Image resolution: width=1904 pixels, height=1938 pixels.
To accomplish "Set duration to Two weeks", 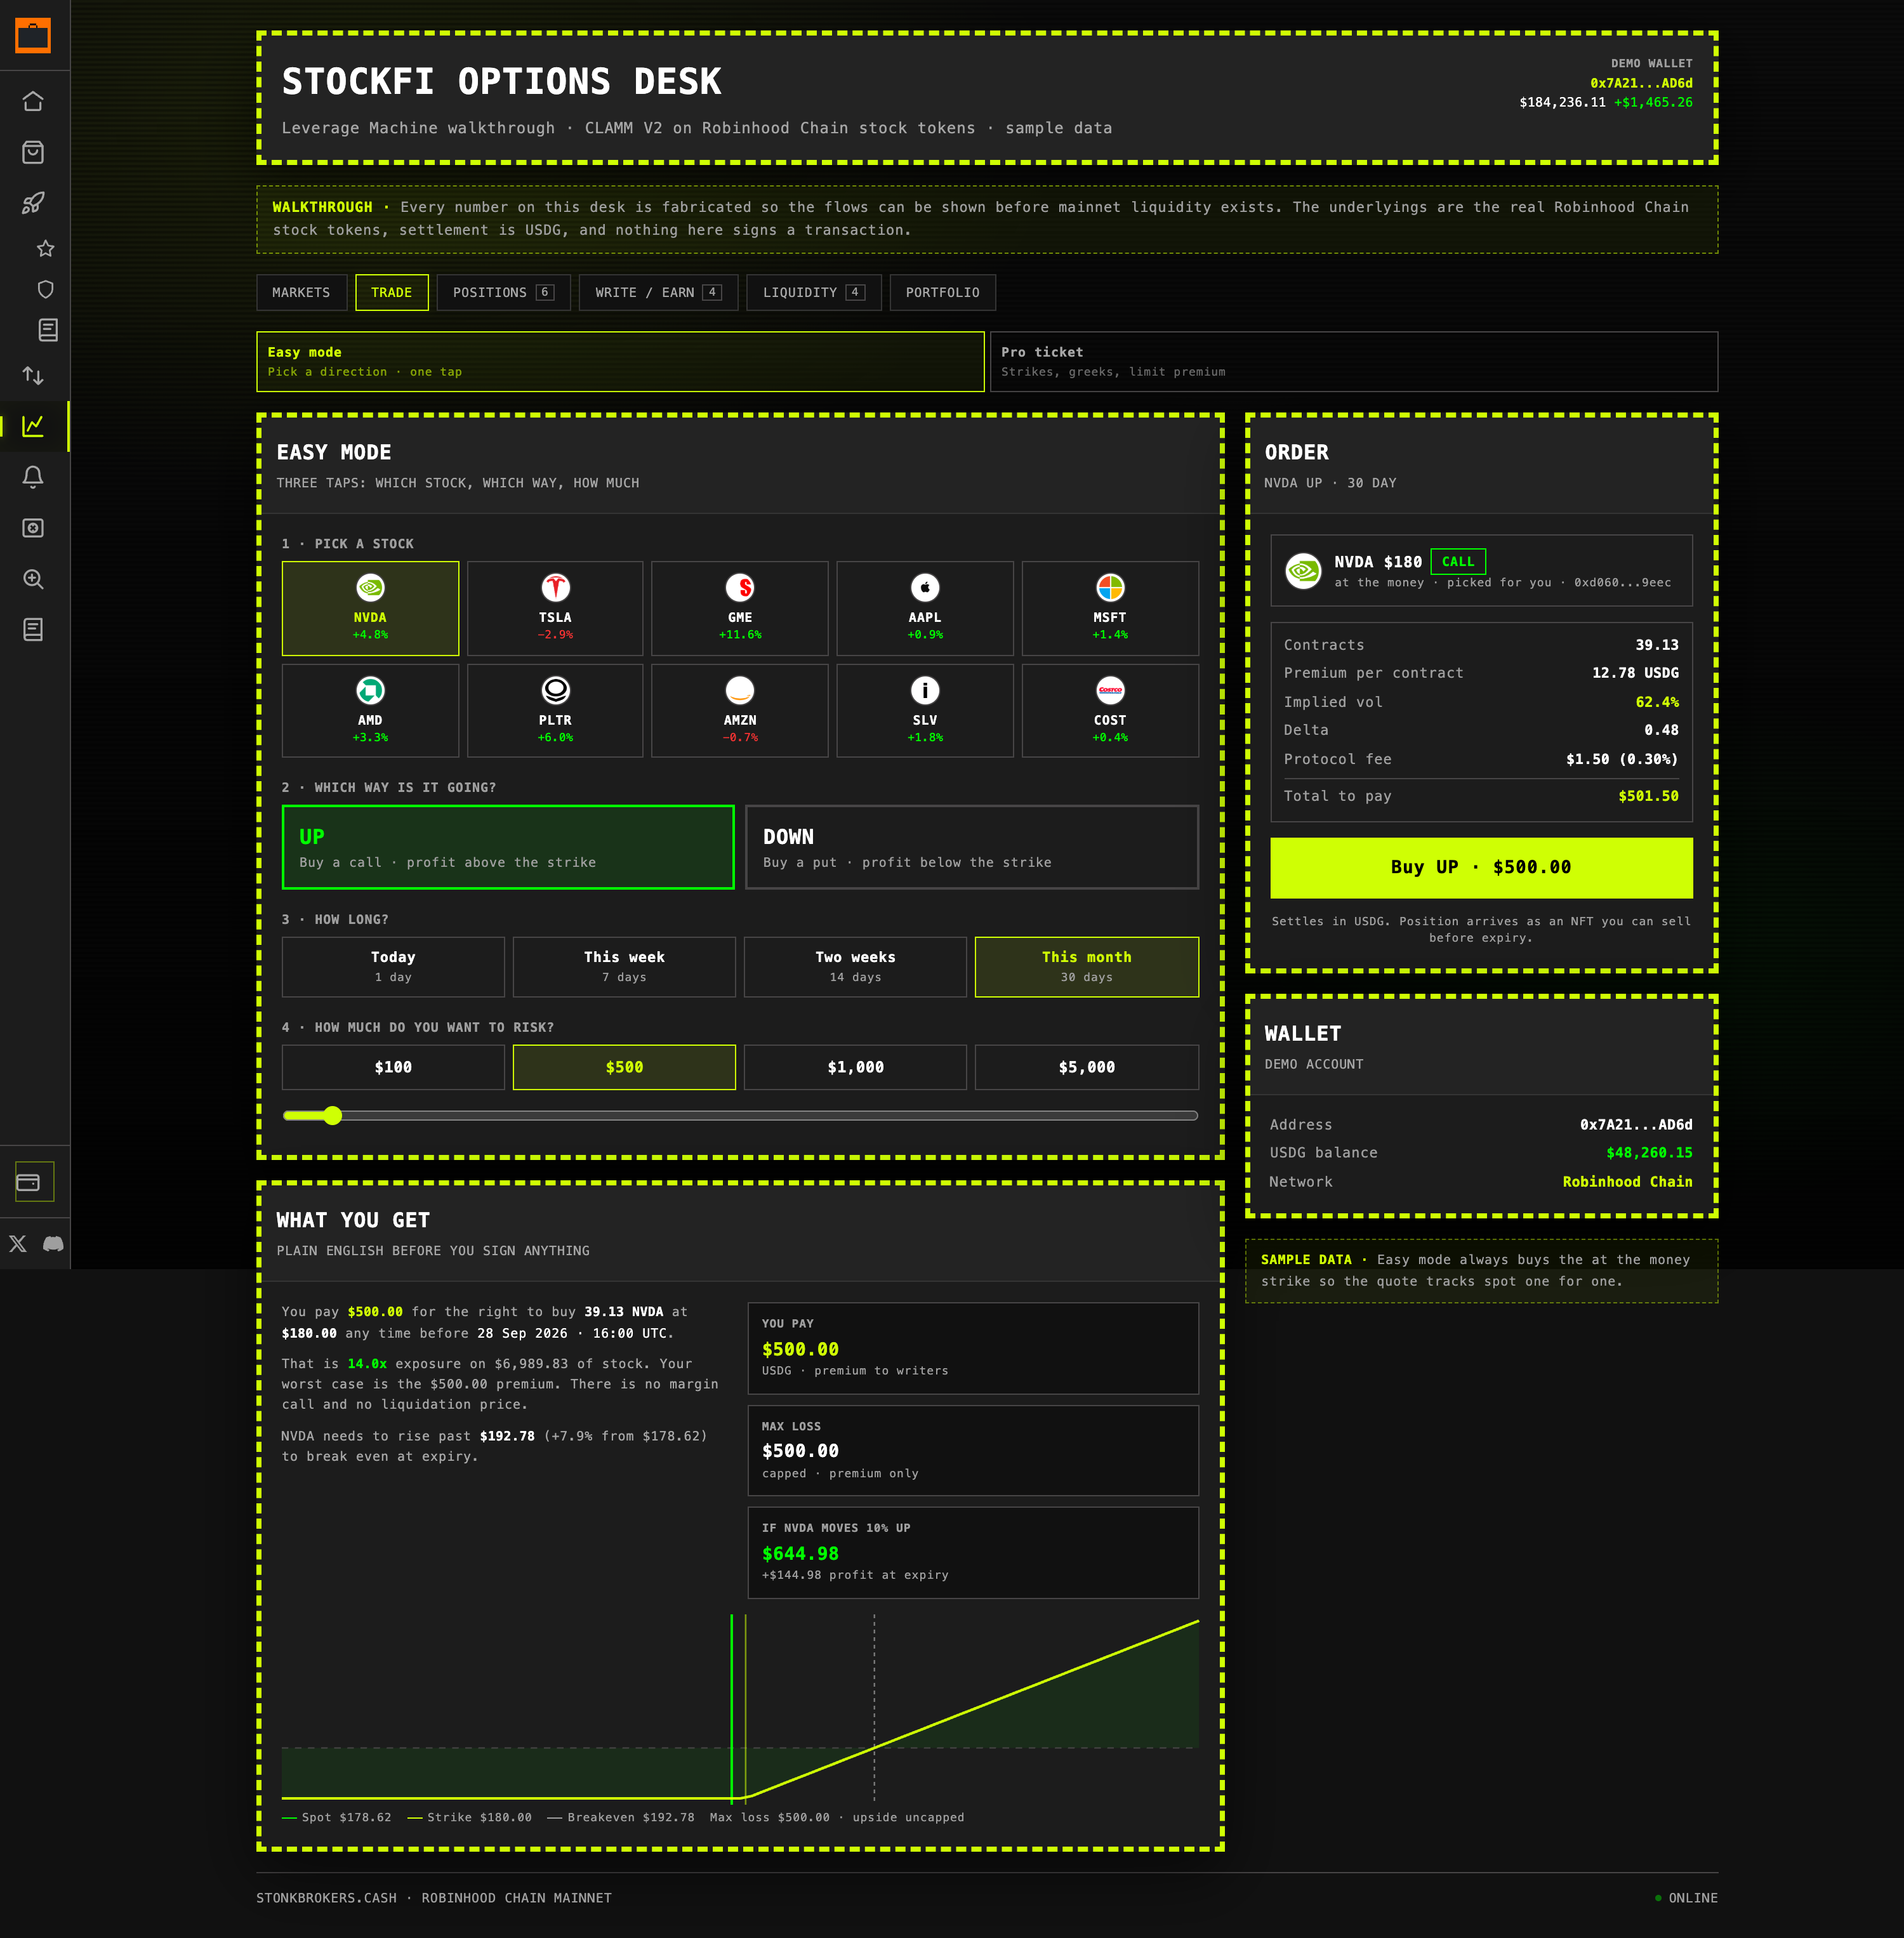I will (x=855, y=967).
